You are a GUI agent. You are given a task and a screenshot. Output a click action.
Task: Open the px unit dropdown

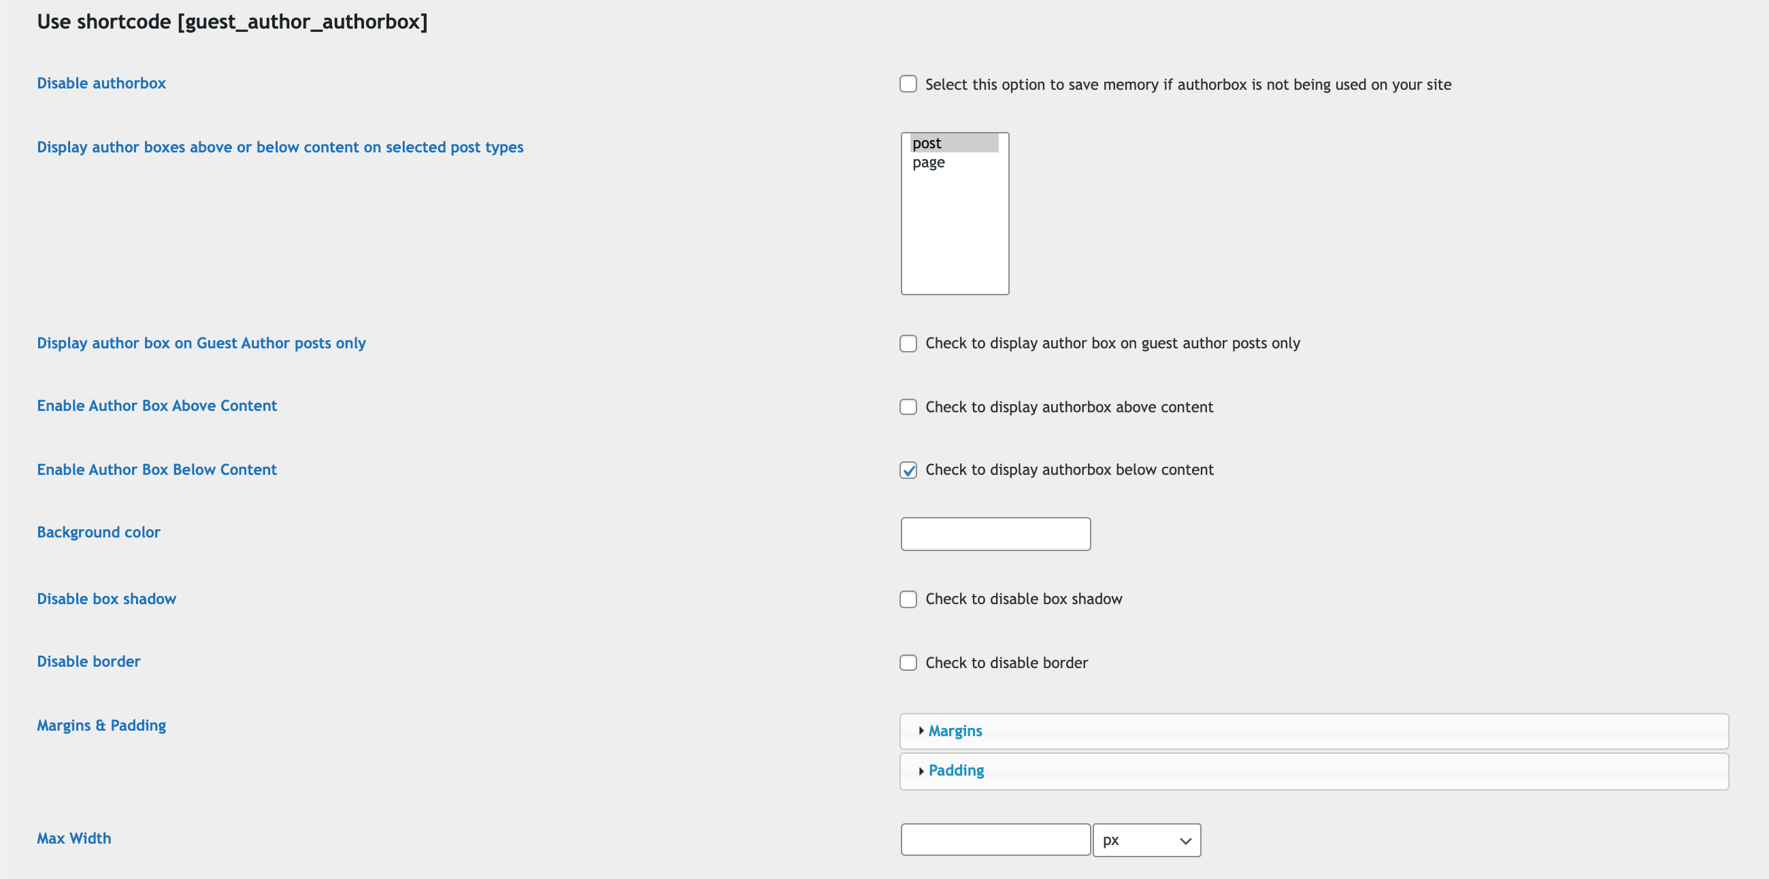coord(1146,840)
